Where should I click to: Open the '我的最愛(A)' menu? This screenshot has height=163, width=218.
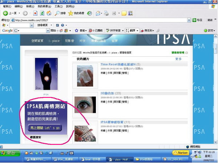(44, 7)
